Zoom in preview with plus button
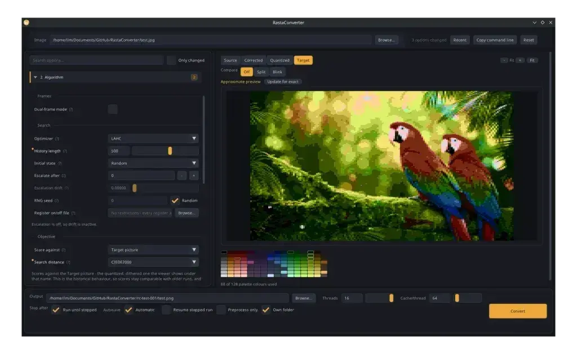 coord(520,60)
